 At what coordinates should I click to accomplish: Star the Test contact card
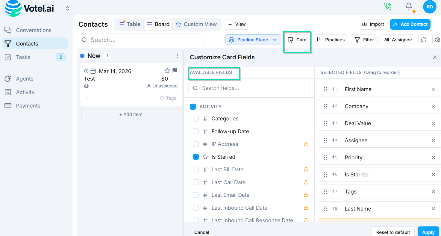coord(167,71)
